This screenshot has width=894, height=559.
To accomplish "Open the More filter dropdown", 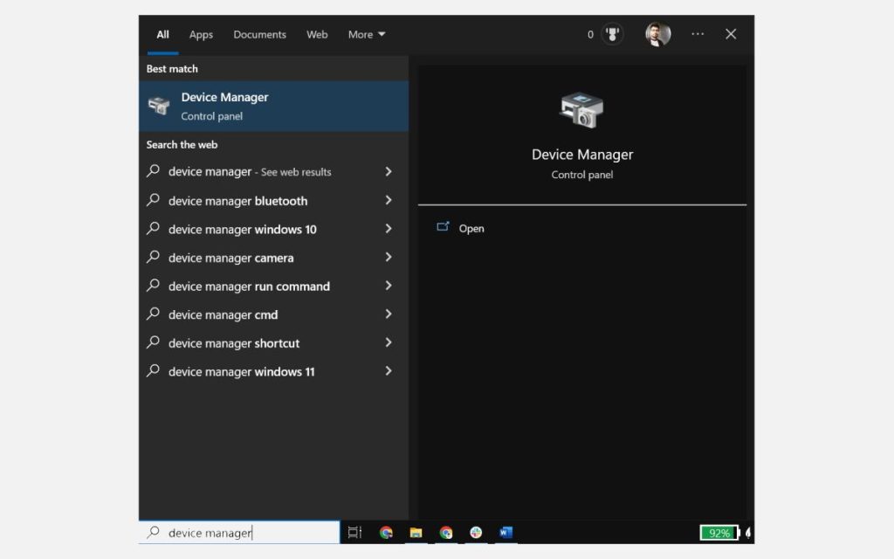I will [x=366, y=34].
